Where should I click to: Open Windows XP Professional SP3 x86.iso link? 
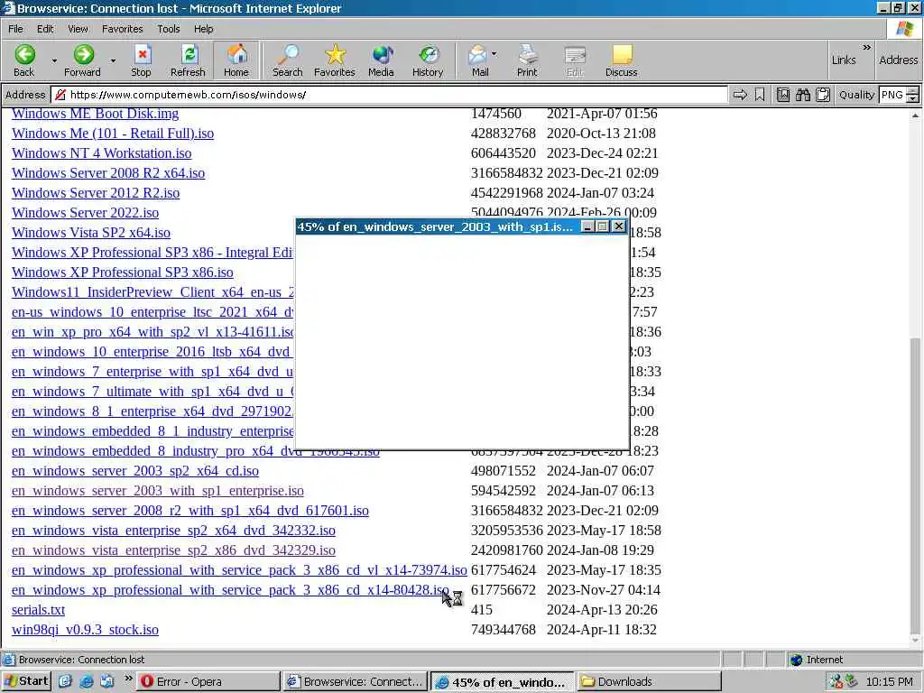point(123,273)
